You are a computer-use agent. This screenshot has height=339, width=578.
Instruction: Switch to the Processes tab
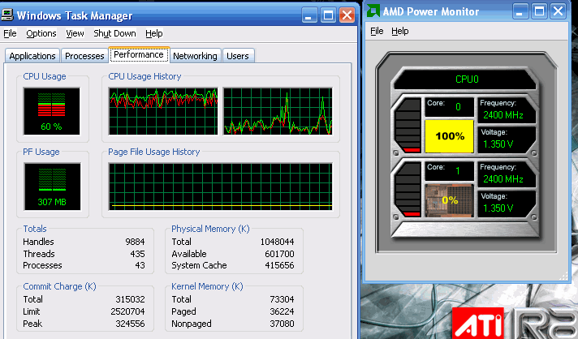pos(84,56)
